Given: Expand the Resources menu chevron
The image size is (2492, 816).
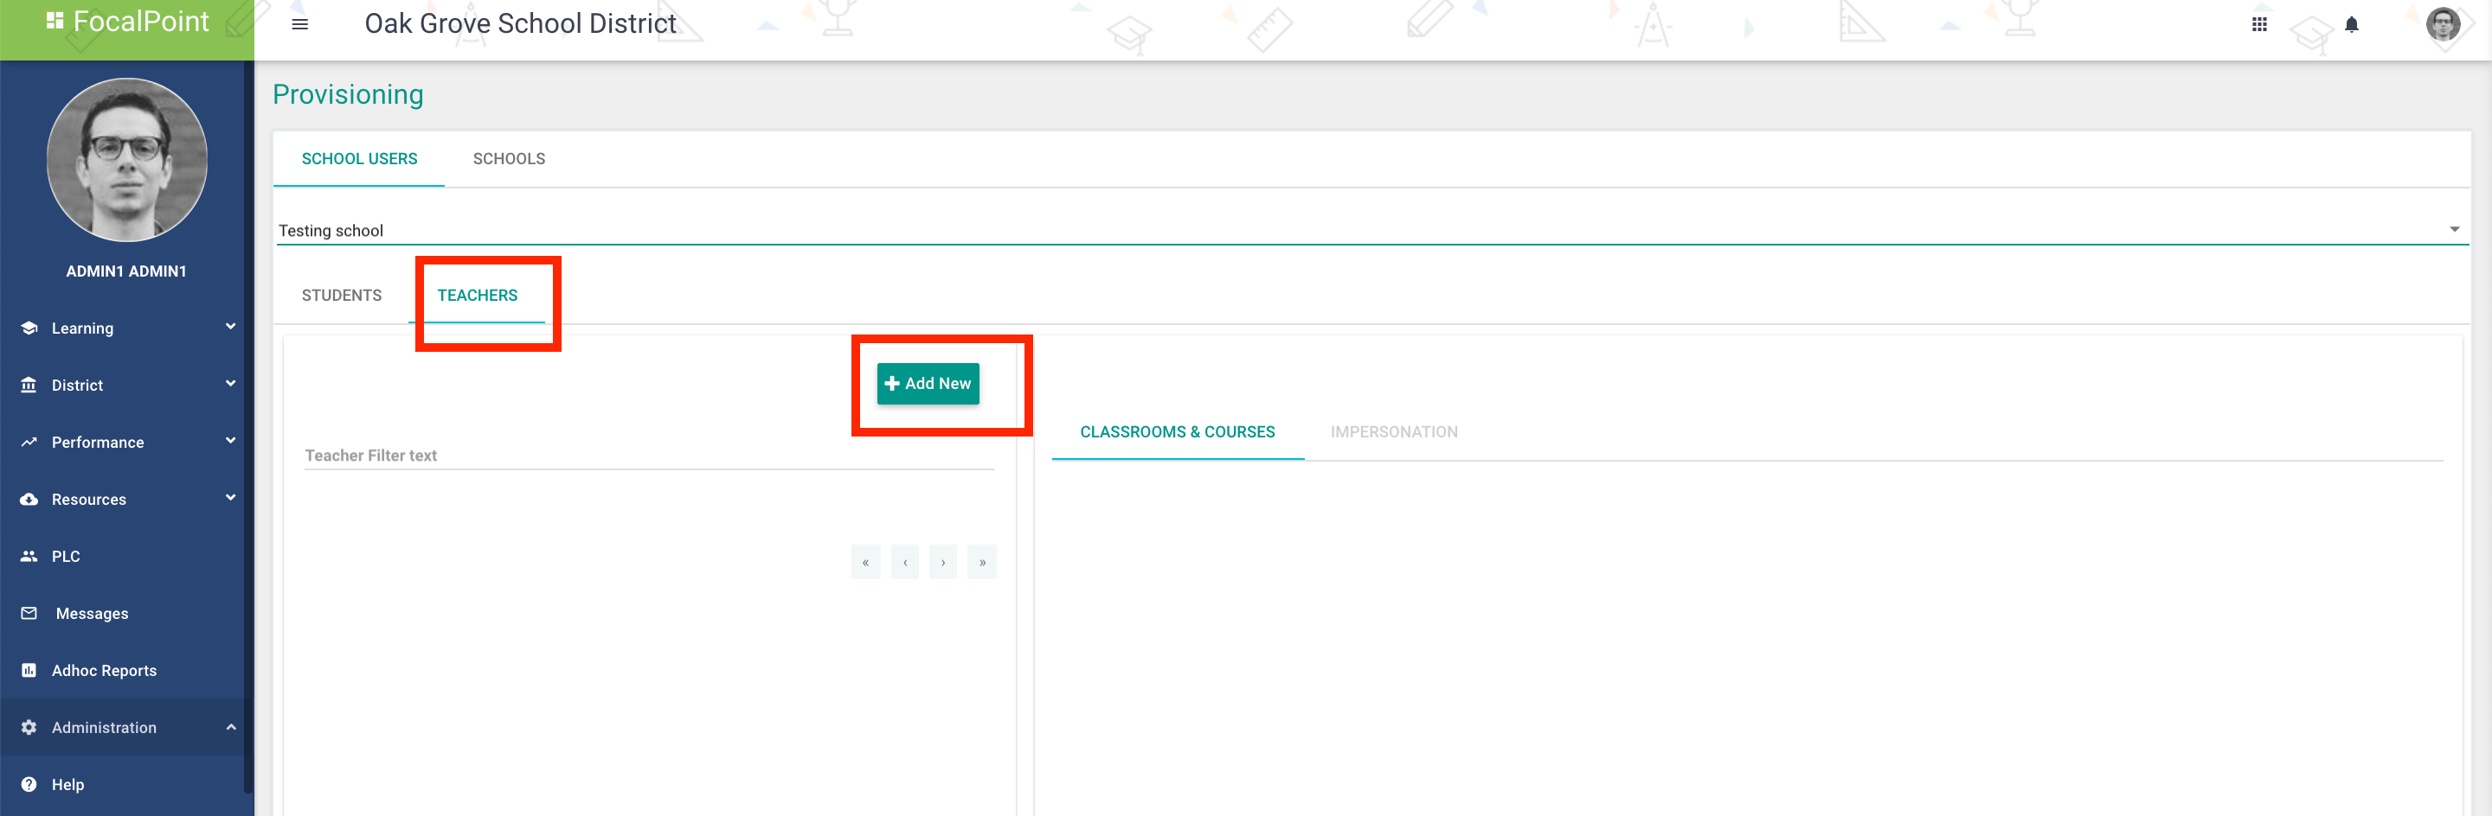Looking at the screenshot, I should 230,498.
